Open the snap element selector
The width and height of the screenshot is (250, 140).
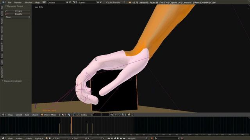click(124, 115)
